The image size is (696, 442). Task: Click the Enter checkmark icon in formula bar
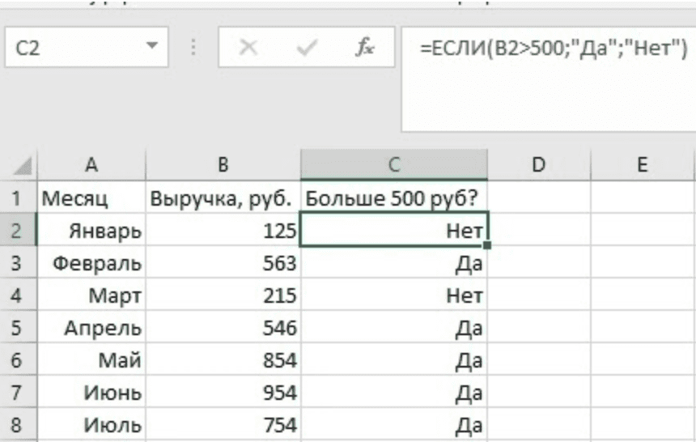(306, 49)
